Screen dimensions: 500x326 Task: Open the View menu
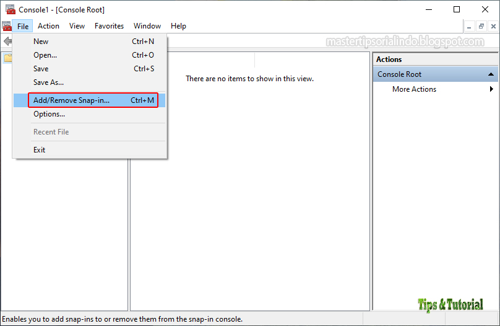(x=77, y=26)
